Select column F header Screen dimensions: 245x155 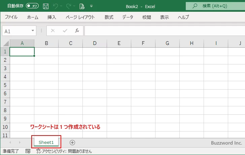click(x=143, y=43)
